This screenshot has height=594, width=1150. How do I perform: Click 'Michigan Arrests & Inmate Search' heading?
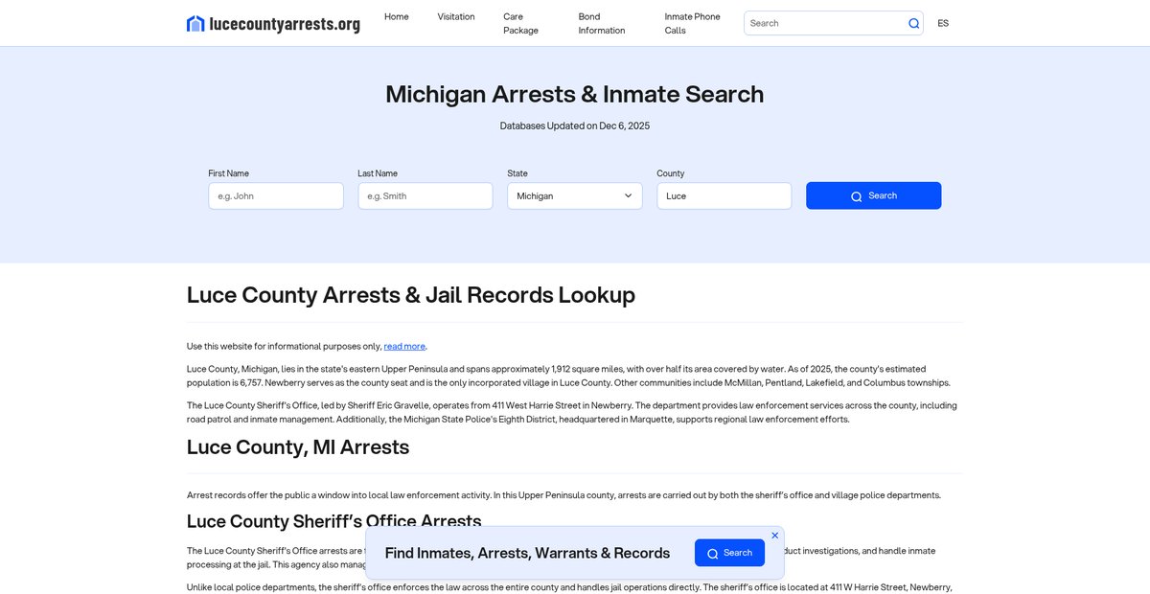coord(575,94)
